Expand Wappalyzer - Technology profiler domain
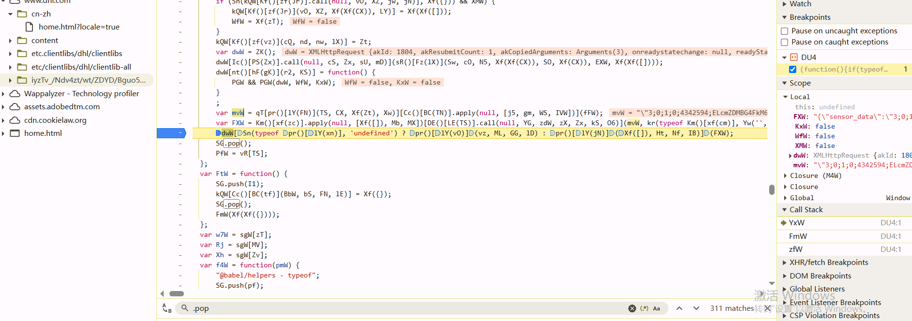The height and width of the screenshot is (321, 912). [3, 94]
